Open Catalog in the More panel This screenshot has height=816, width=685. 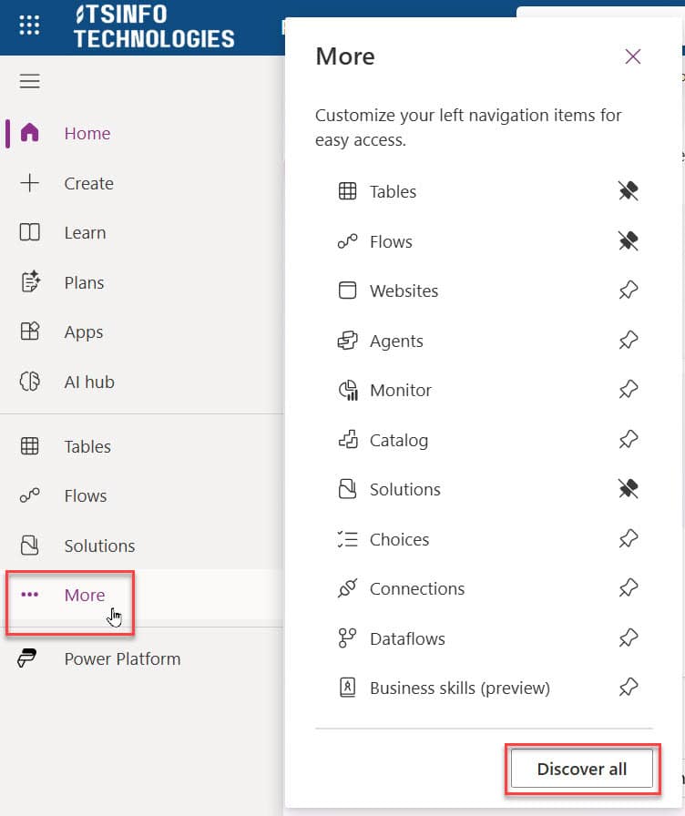(x=399, y=440)
